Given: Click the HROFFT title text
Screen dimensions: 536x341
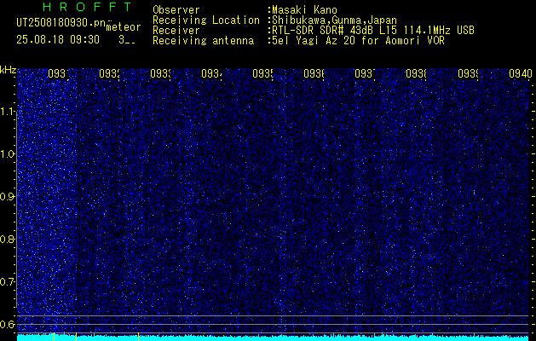Looking at the screenshot, I should [88, 7].
